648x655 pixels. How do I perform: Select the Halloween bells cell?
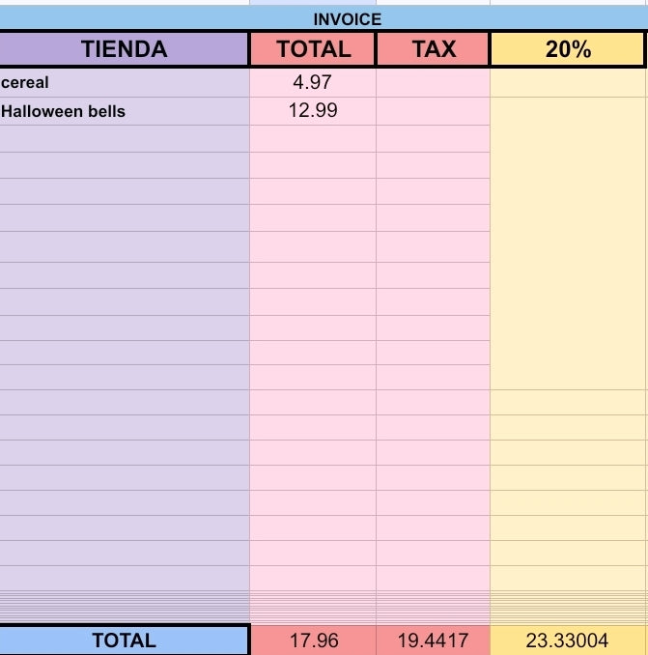pos(125,111)
